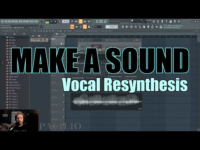Open the Mixer view icon

tap(136, 27)
